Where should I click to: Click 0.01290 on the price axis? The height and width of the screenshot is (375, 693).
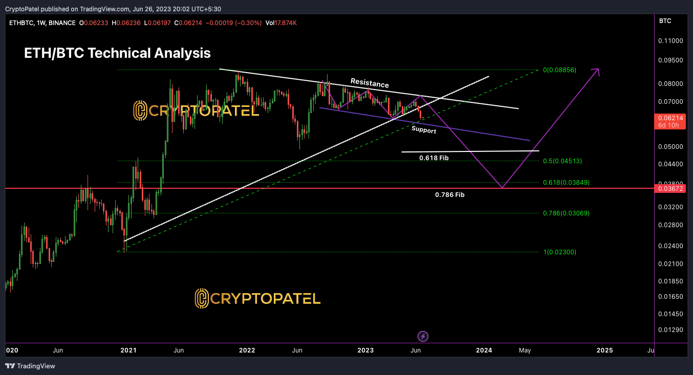pos(670,330)
